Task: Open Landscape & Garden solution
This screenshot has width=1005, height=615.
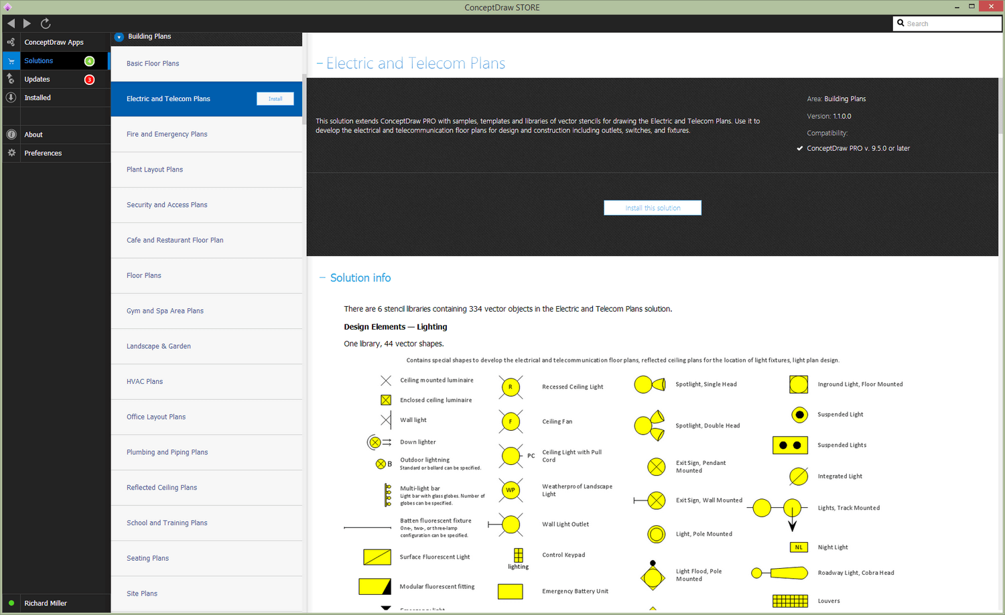Action: point(206,346)
